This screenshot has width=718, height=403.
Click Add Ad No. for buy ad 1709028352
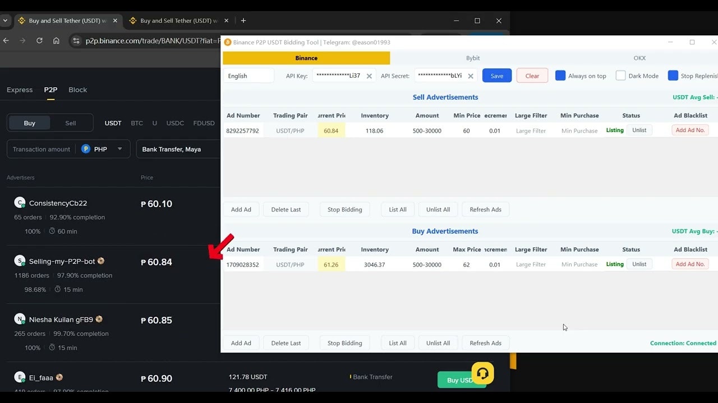click(690, 264)
